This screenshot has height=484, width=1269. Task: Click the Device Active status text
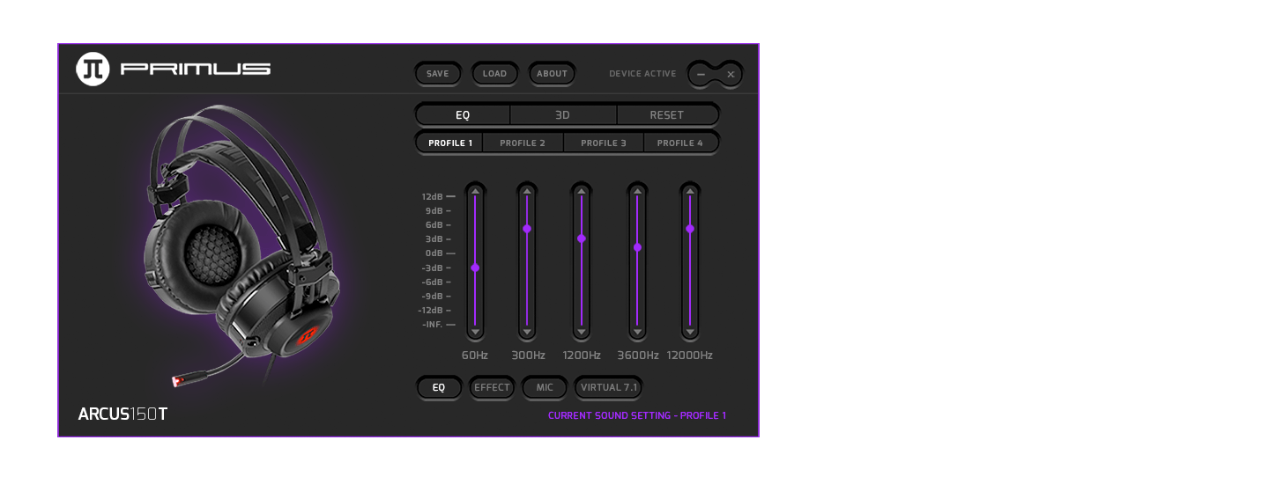642,74
